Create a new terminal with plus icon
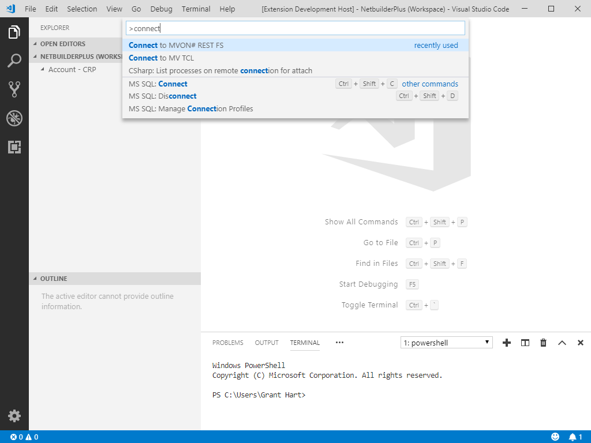This screenshot has height=443, width=591. pyautogui.click(x=507, y=343)
